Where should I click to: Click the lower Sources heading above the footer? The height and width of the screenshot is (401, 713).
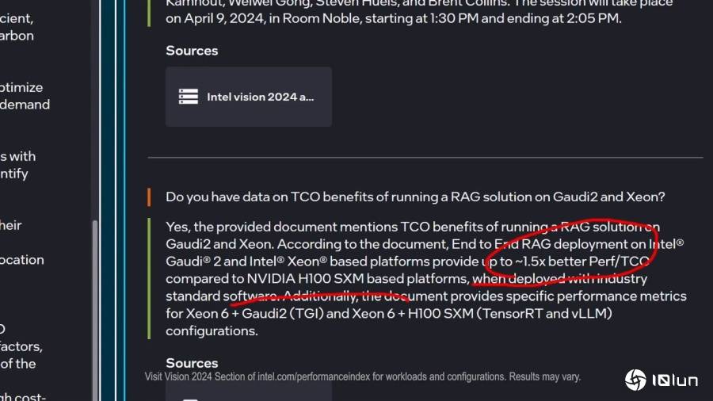192,363
